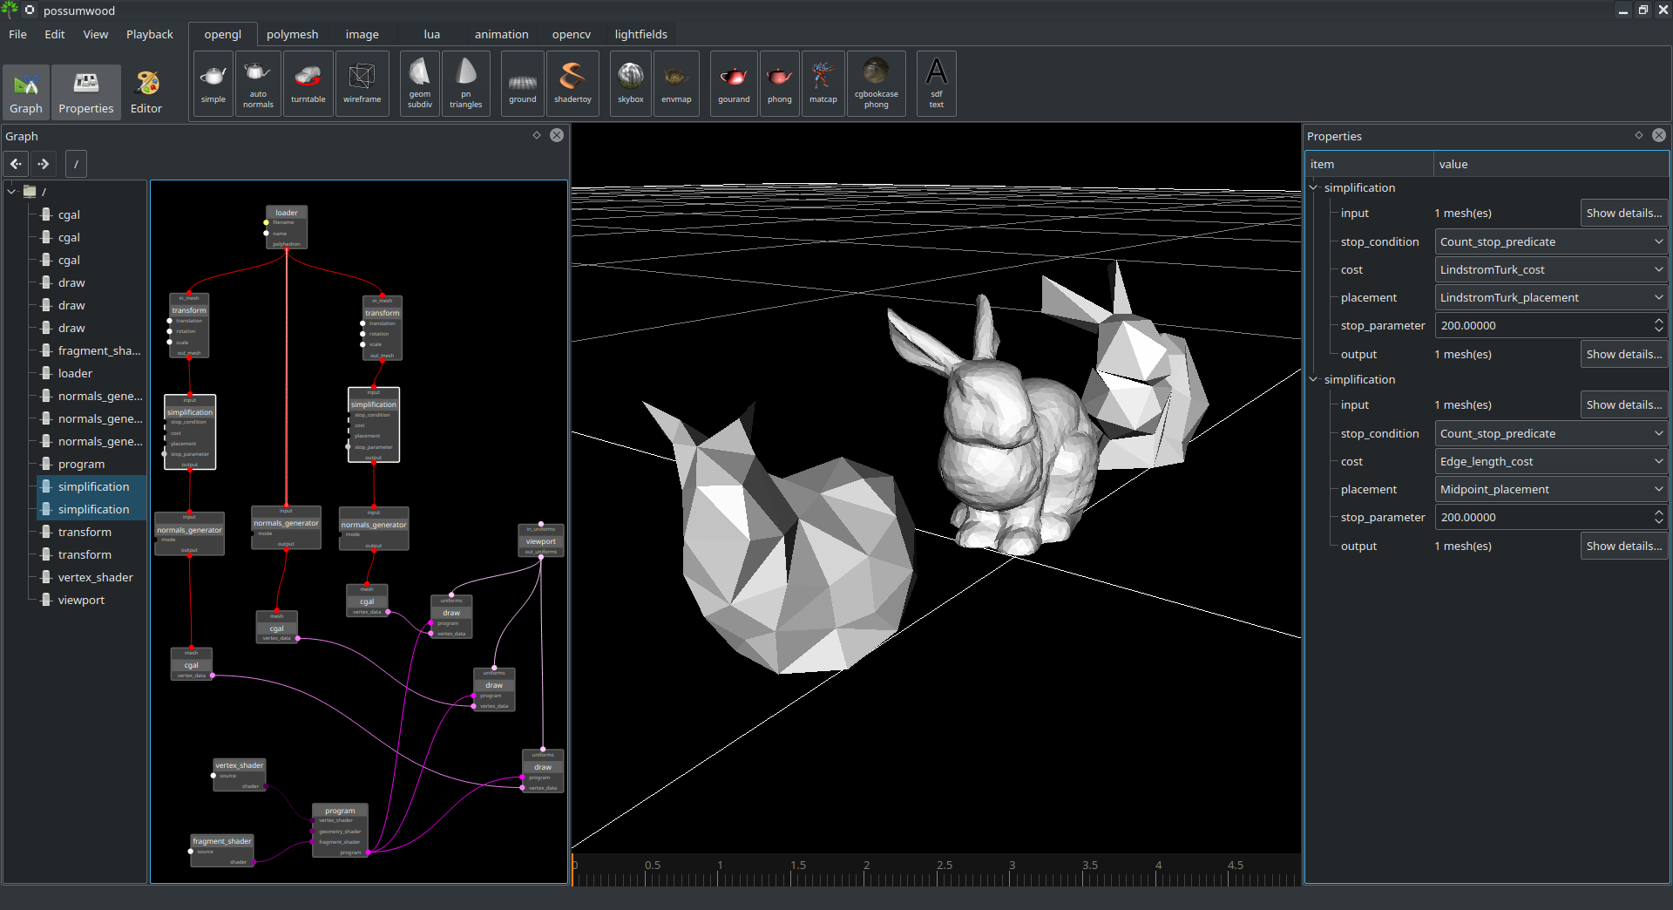Show details for second simplification output
The image size is (1673, 910).
[1624, 546]
